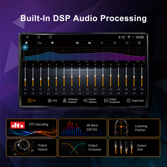Adjust the 110 Hz band slider
Screen dimensions: 167x167
(x=103, y=77)
